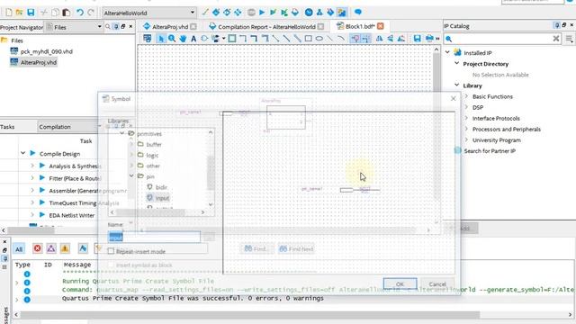Open the Compilation tasks dropdown
Image resolution: width=576 pixels, height=324 pixels.
[99, 126]
